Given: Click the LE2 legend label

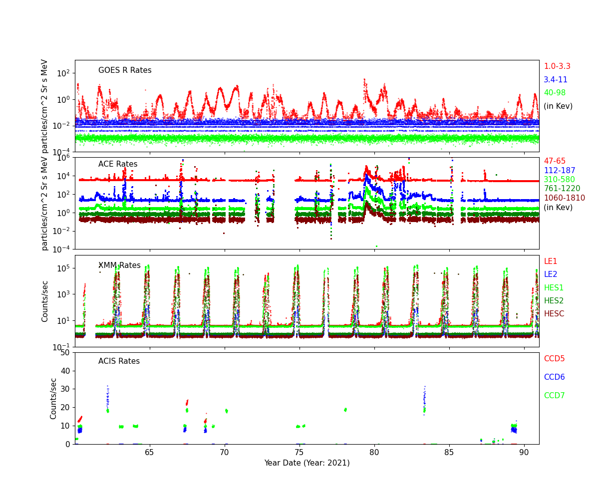Looking at the screenshot, I should [x=551, y=274].
